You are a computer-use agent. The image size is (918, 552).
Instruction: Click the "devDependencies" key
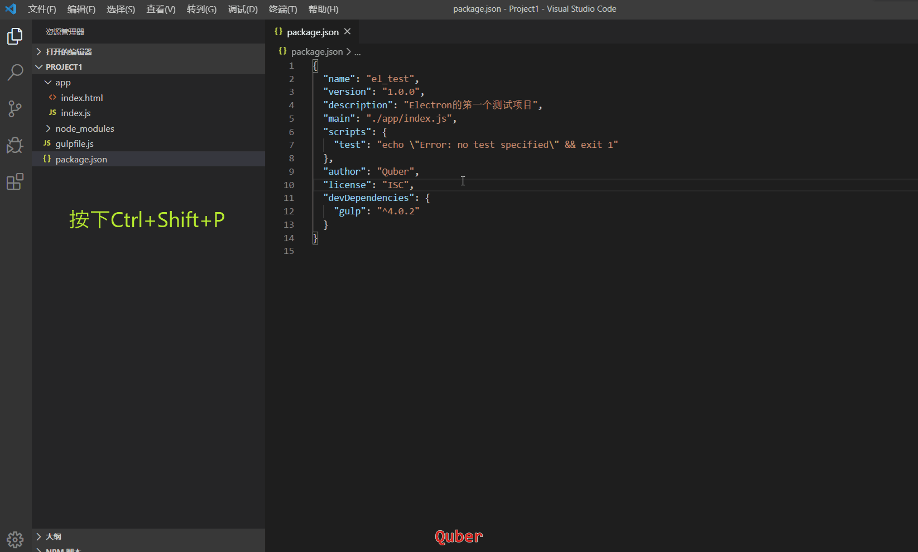coord(369,198)
